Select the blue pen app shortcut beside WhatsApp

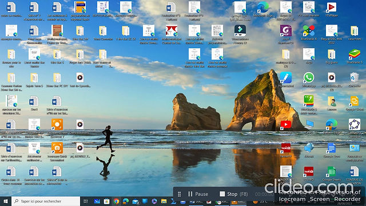coord(286,80)
